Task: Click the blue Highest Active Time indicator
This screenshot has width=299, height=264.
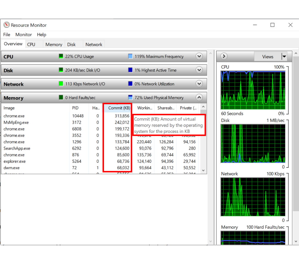Action: coord(130,70)
